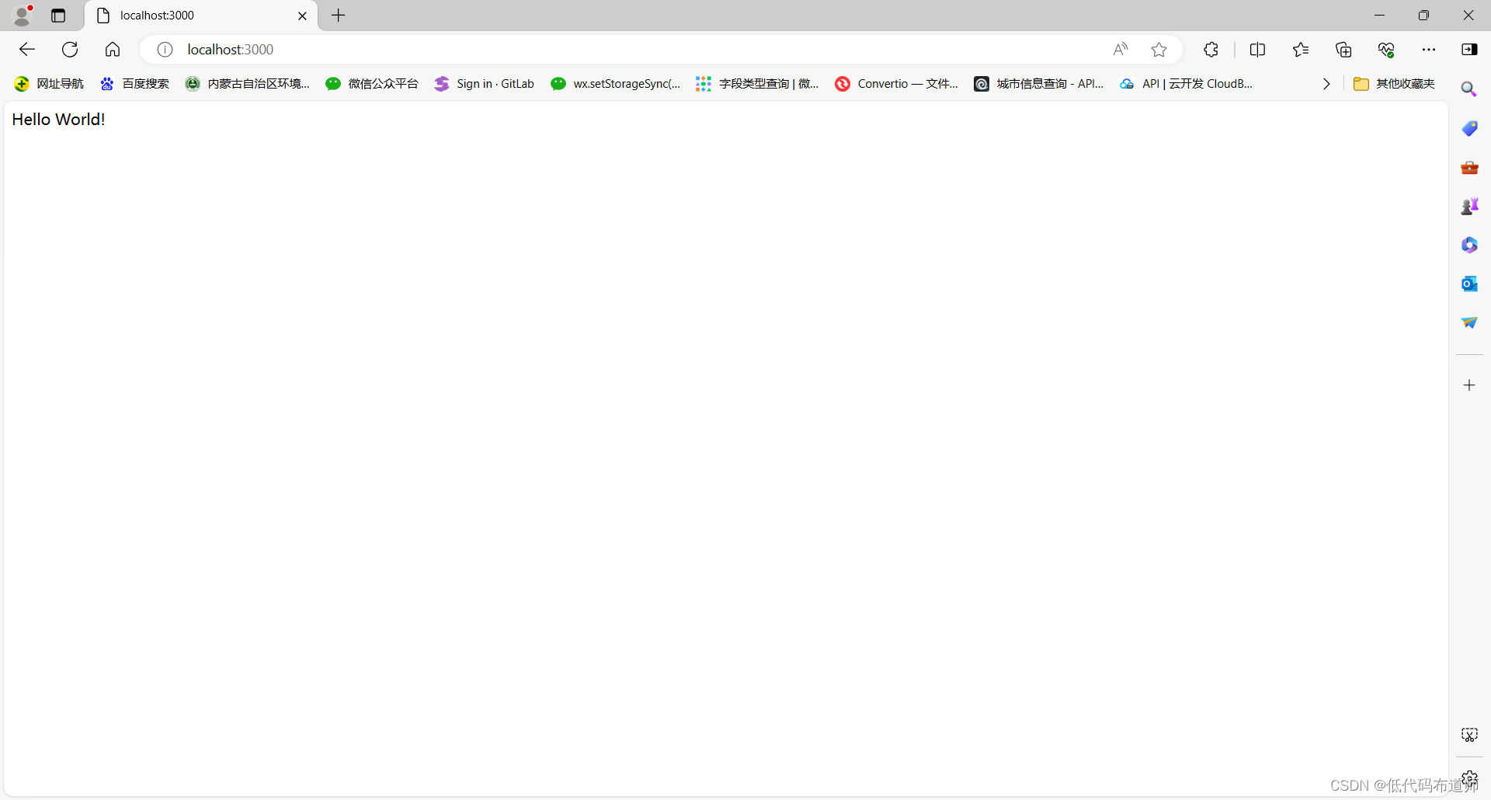1491x800 pixels.
Task: Open 其他收藏夹 folder
Action: pos(1395,84)
